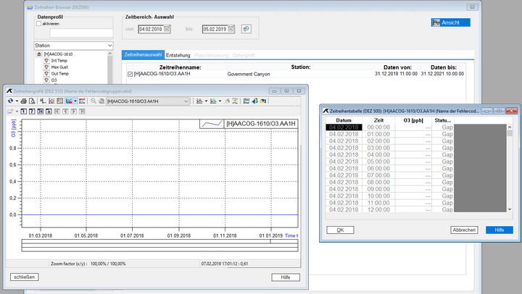Expand the Station dropdown
522x294 pixels.
[x=109, y=46]
